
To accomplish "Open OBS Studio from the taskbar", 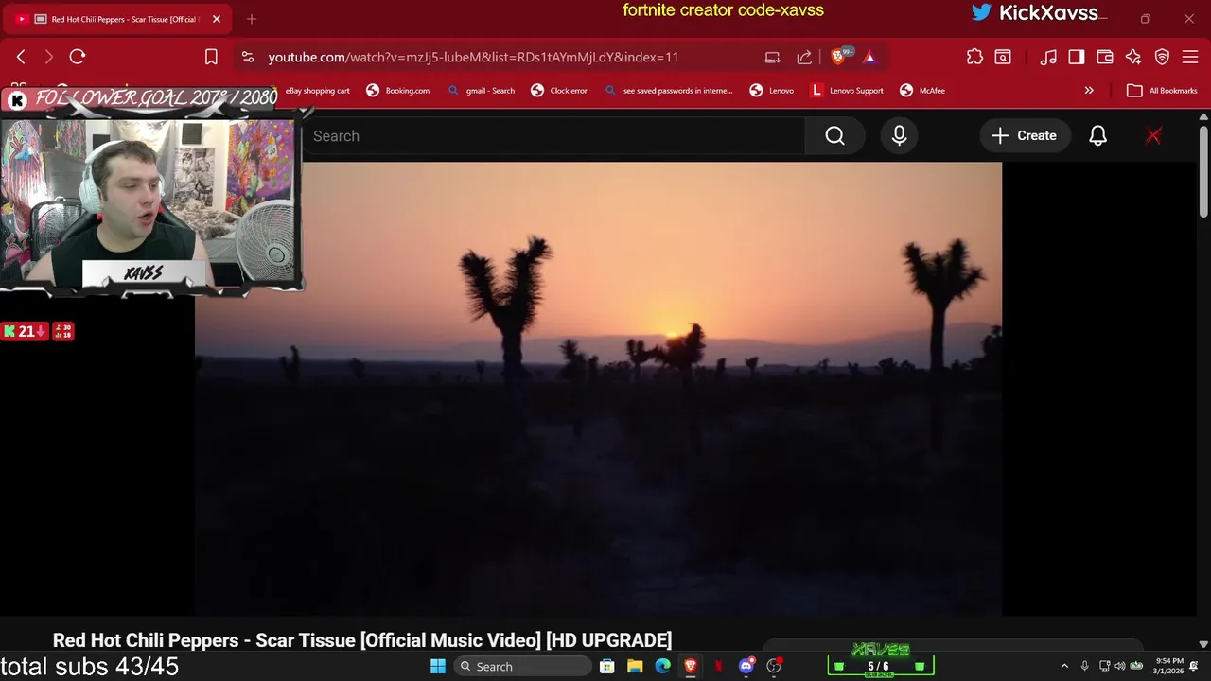I will 774,667.
